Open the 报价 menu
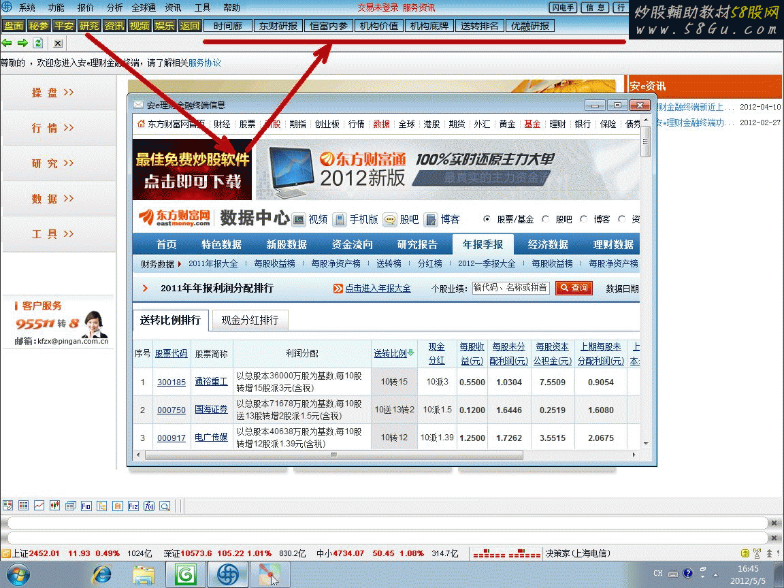The image size is (784, 588). pos(86,7)
